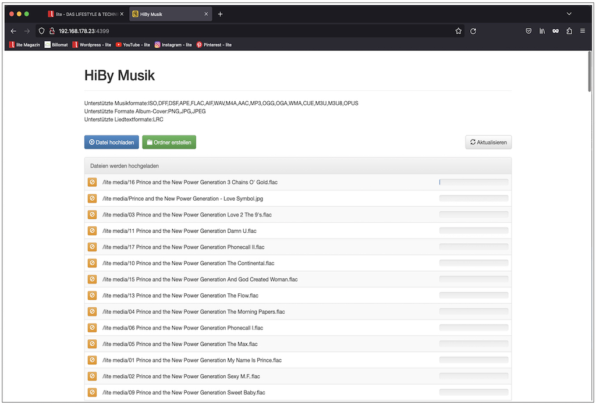Cancel upload of Sexy M.F..flac
596x405 pixels.
(92, 376)
